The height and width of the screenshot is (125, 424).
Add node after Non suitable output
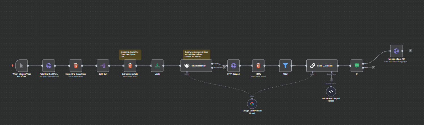click(x=224, y=68)
